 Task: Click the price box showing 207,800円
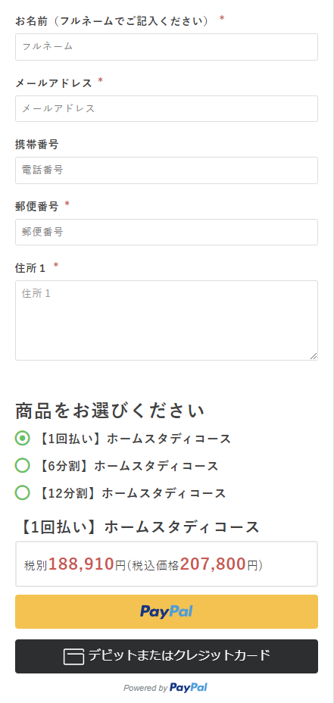[x=167, y=564]
